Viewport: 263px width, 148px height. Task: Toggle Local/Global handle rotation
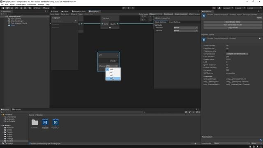[x=46, y=8]
